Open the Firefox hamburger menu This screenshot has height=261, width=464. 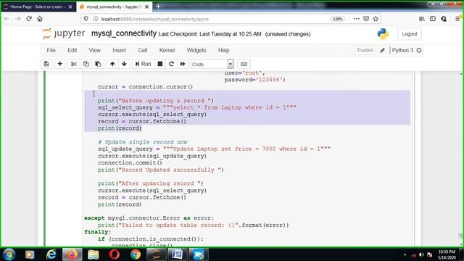click(457, 19)
